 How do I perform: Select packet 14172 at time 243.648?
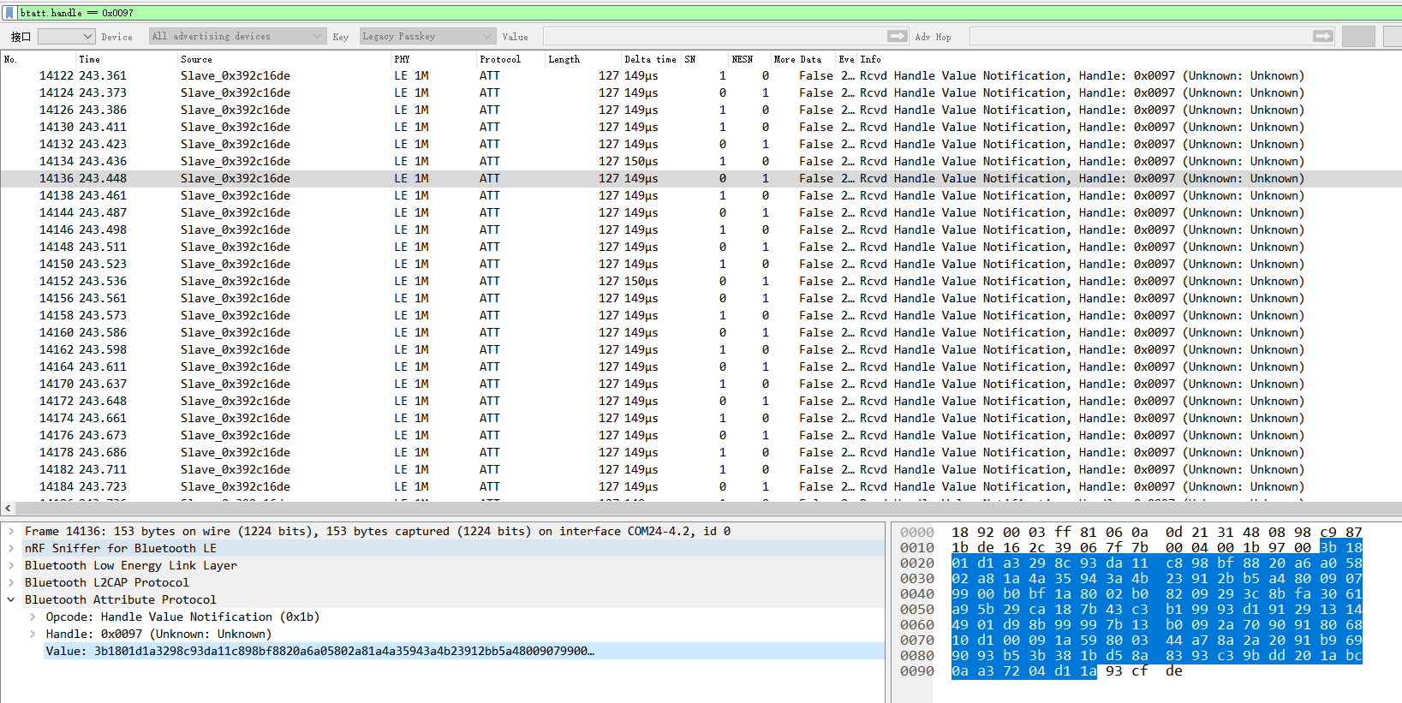coord(701,401)
